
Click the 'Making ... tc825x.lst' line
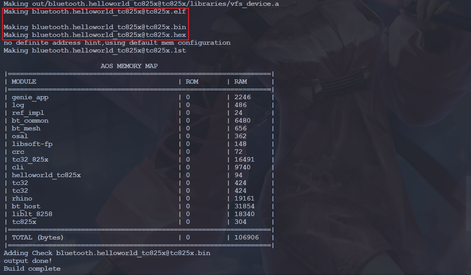point(94,51)
